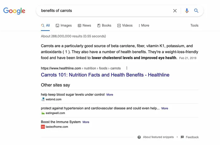Click the Google logo
This screenshot has height=145, width=220.
coord(14,11)
